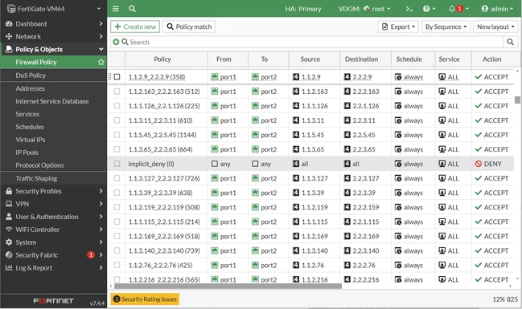Sort by the Action column header
The image size is (522, 309).
coord(492,59)
